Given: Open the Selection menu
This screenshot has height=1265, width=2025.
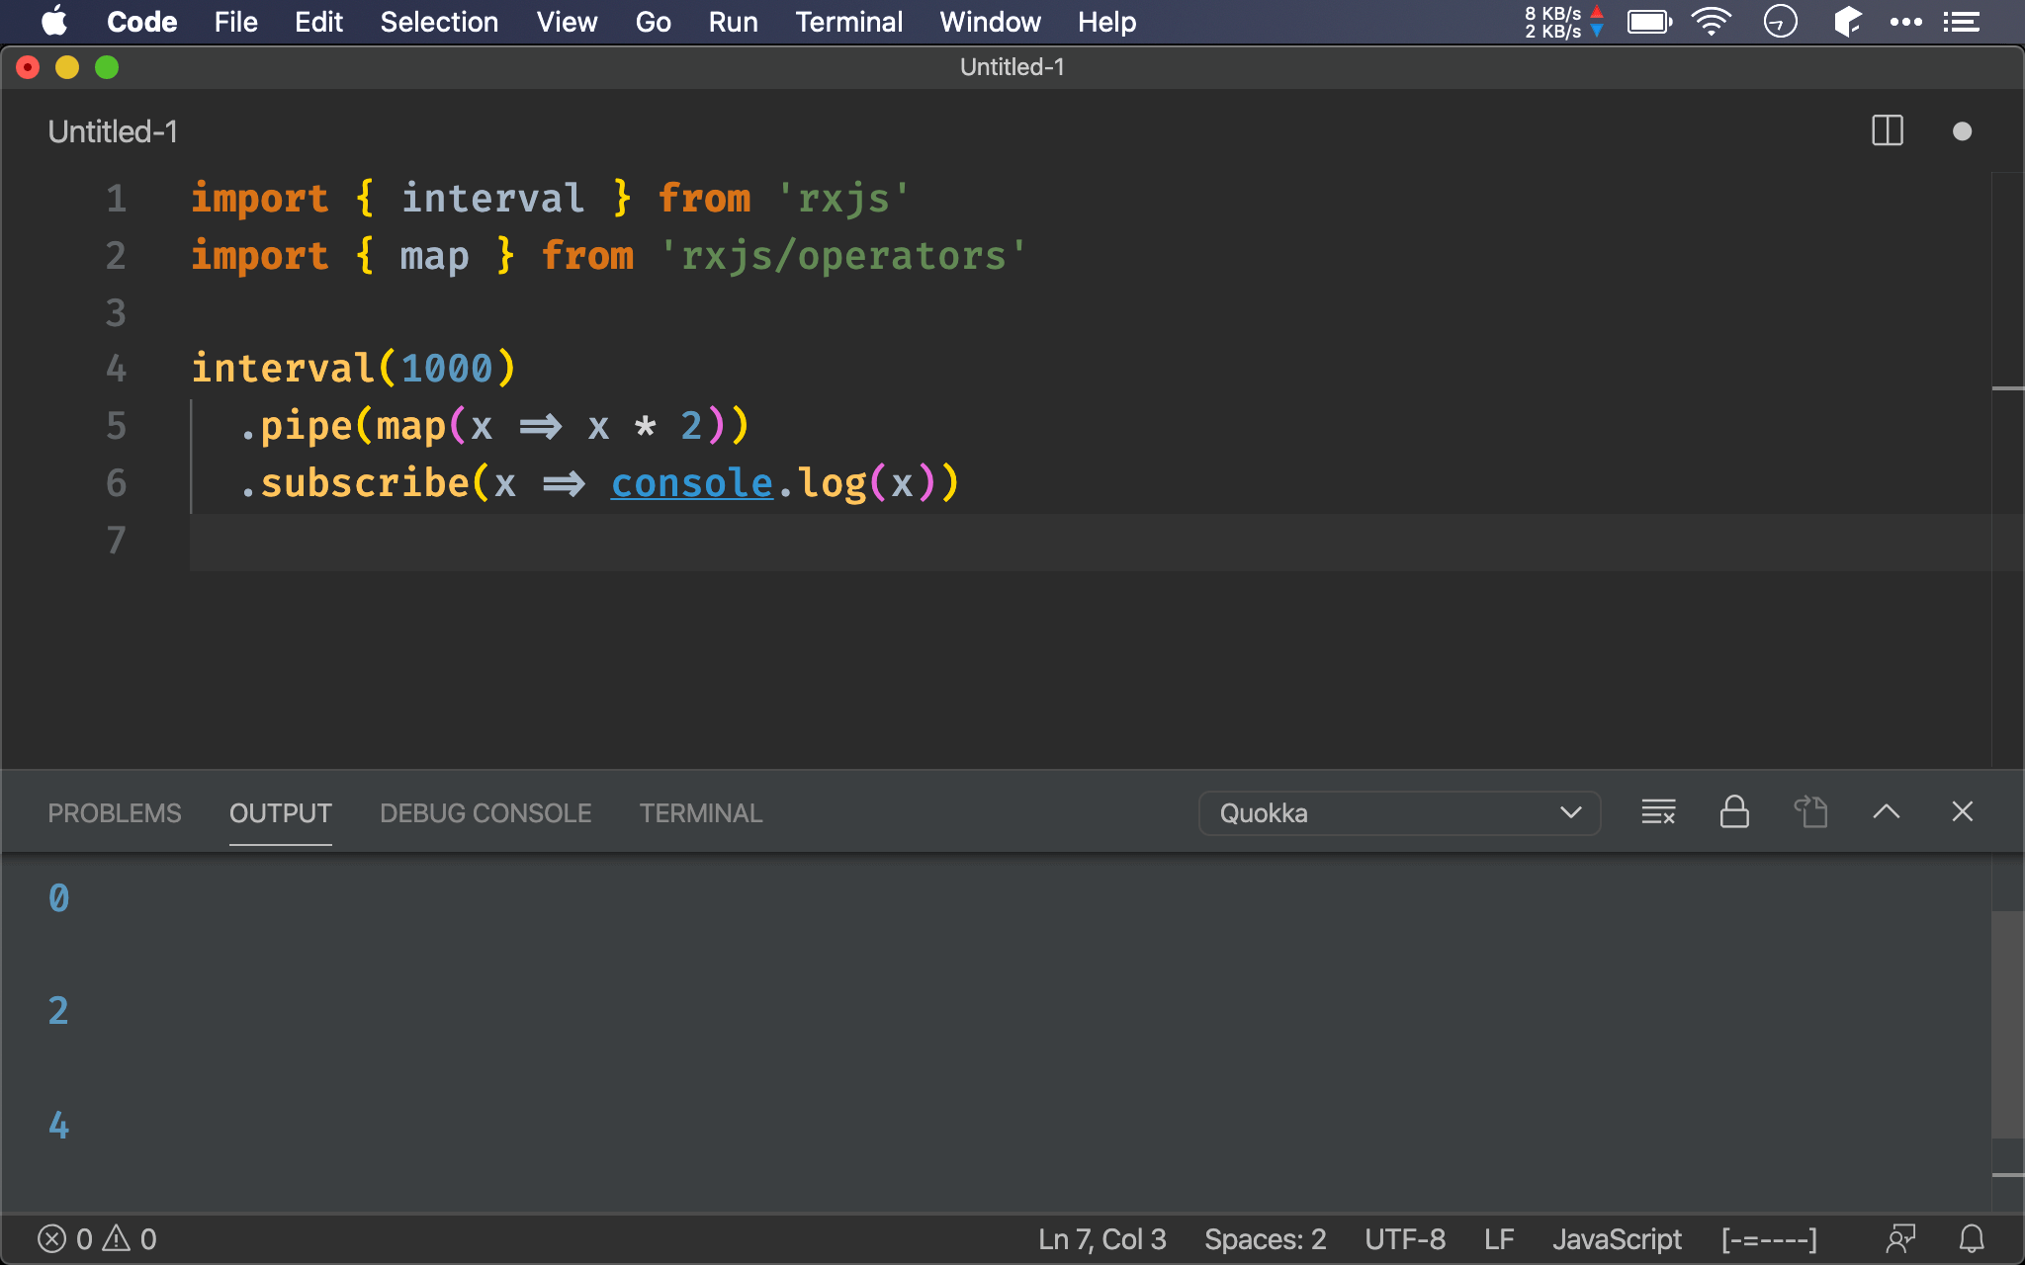Looking at the screenshot, I should [439, 22].
